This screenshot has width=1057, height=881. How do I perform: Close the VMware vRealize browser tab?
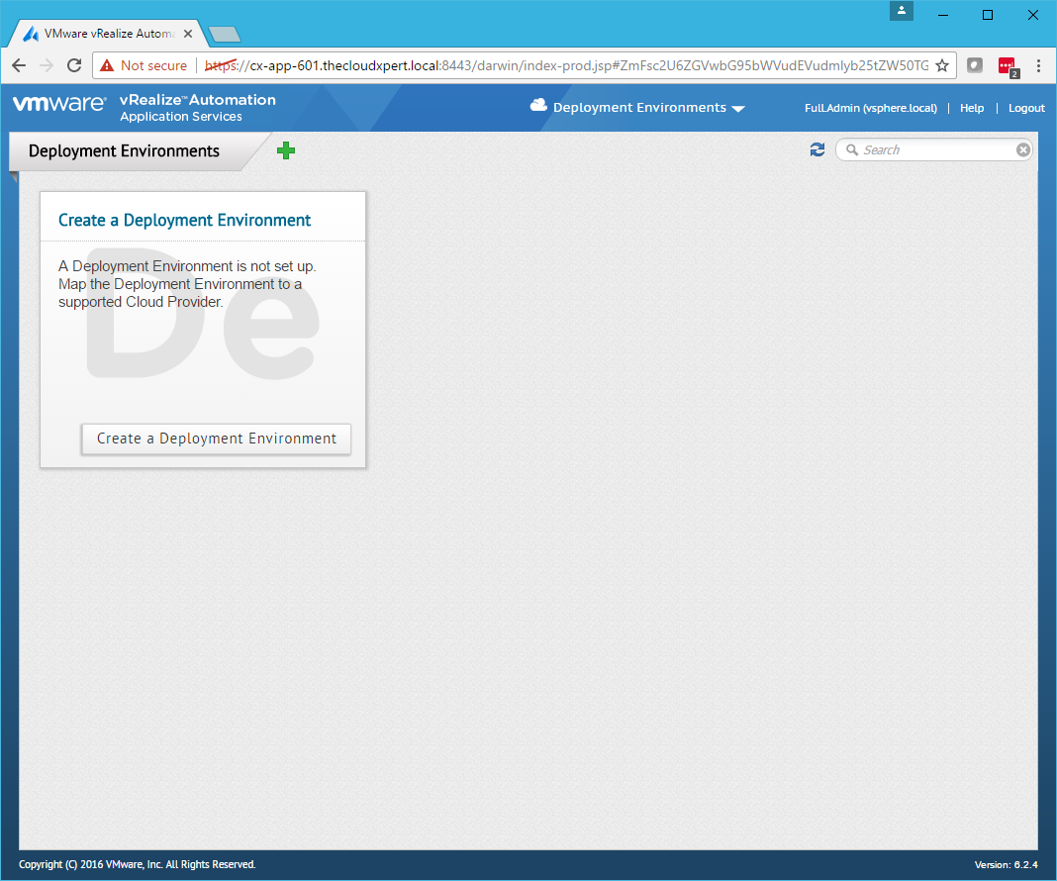click(x=189, y=33)
